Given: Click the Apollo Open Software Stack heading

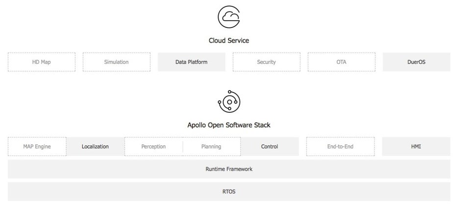Looking at the screenshot, I should coord(229,125).
